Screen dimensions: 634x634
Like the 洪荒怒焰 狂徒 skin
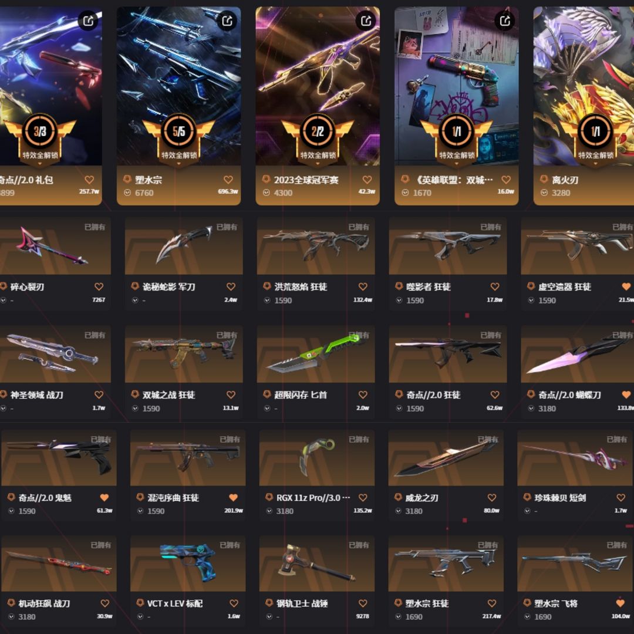tap(363, 286)
